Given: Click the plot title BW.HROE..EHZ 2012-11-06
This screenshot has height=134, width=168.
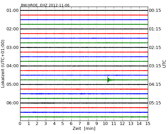Looking at the screenshot, I should tap(45, 5).
